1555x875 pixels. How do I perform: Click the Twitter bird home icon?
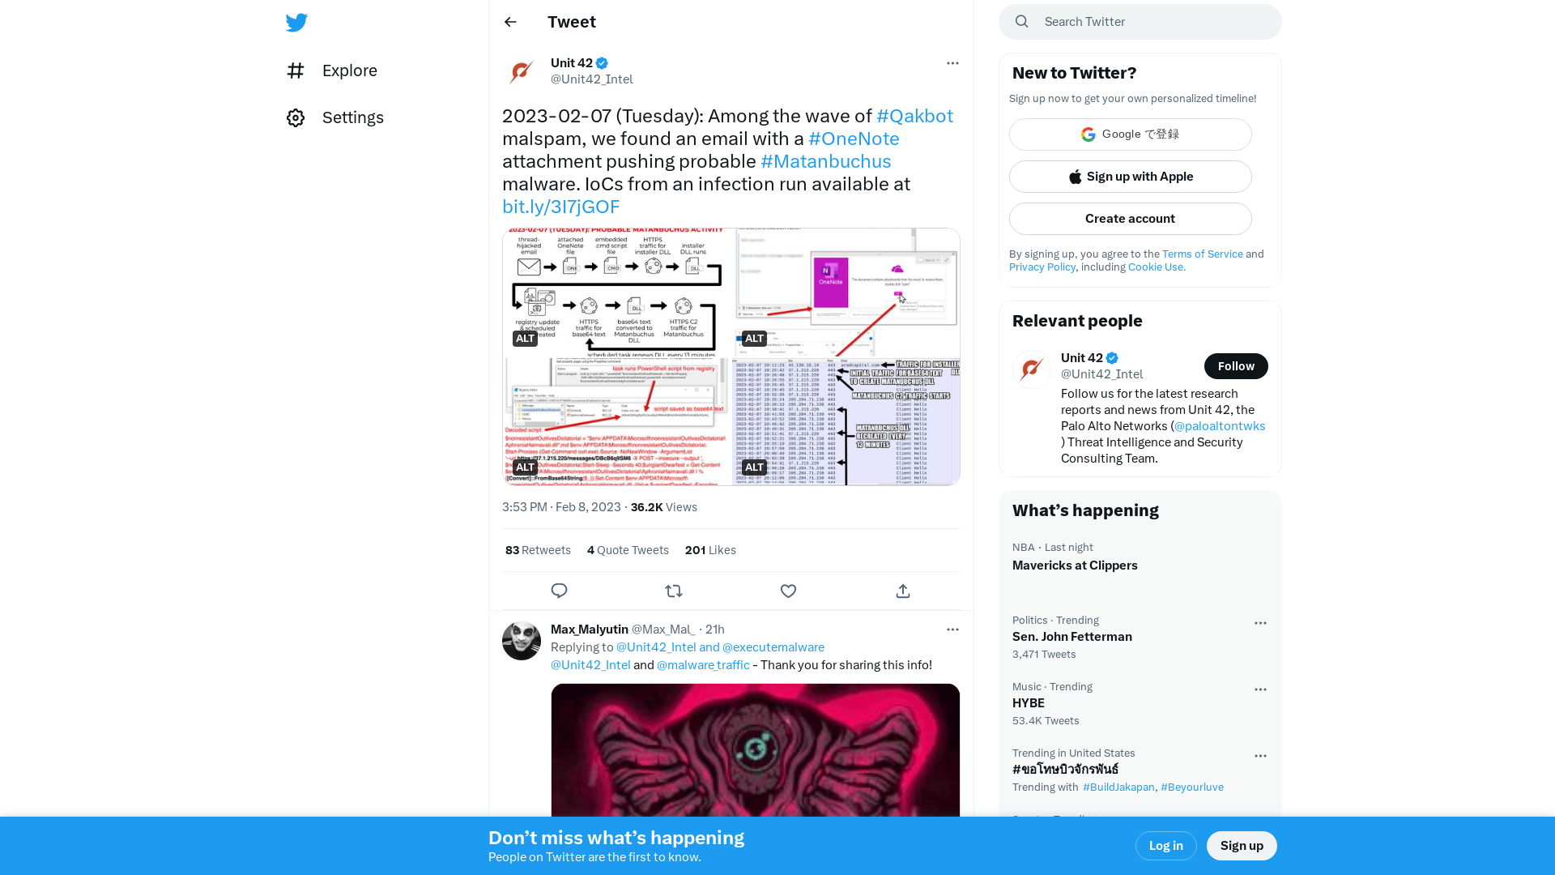click(x=297, y=23)
